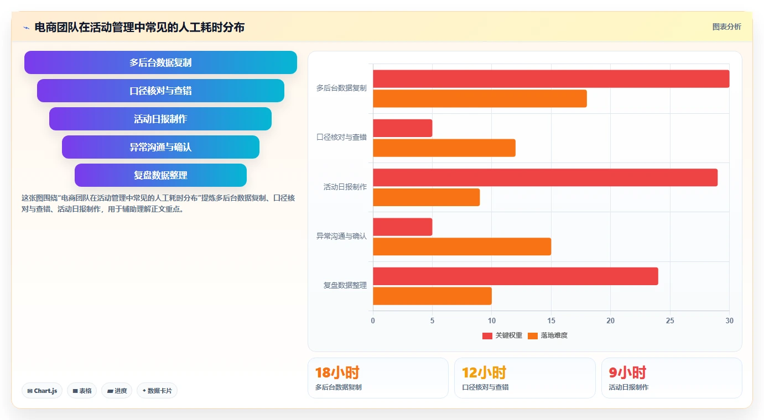The width and height of the screenshot is (764, 420).
Task: Select the 异常沟通与确认 funnel bar
Action: coord(160,147)
